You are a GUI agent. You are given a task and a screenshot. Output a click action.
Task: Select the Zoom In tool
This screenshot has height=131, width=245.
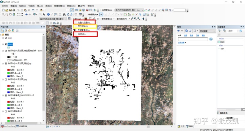pos(3,14)
